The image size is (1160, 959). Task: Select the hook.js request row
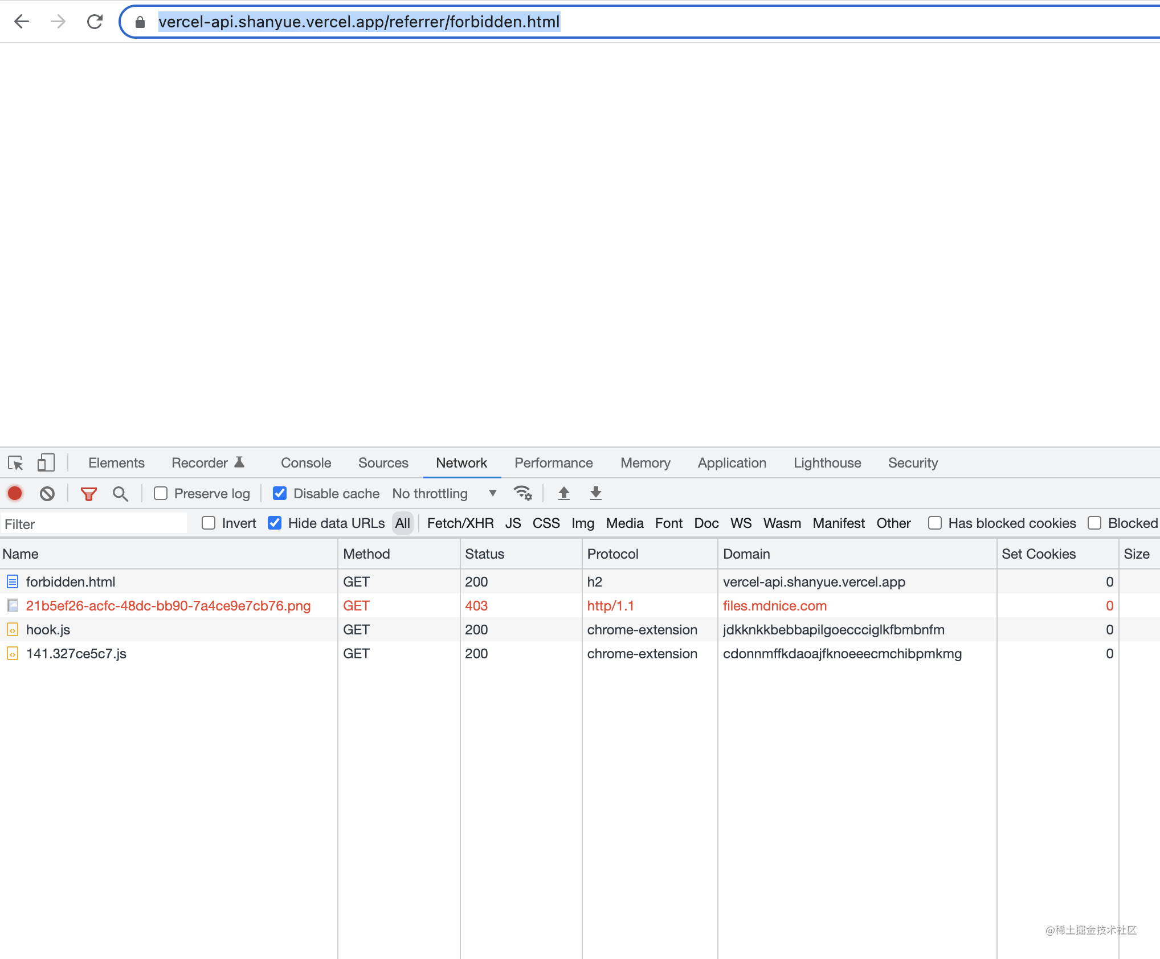pyautogui.click(x=580, y=629)
